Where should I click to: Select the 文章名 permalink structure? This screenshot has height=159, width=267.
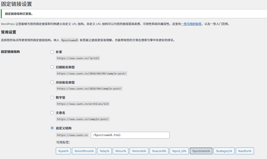[52, 113]
